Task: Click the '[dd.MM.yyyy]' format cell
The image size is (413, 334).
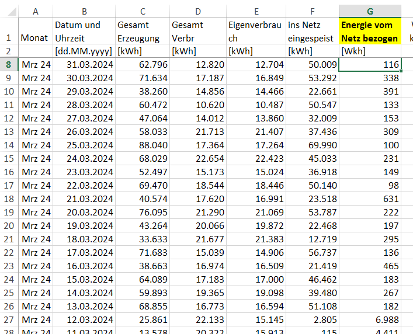Action: click(84, 51)
